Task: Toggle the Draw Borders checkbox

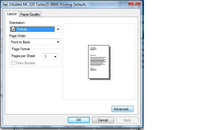Action: (13, 63)
